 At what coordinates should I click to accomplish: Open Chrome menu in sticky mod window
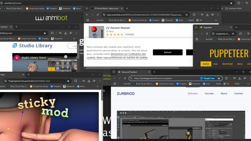pyautogui.click(x=100, y=81)
